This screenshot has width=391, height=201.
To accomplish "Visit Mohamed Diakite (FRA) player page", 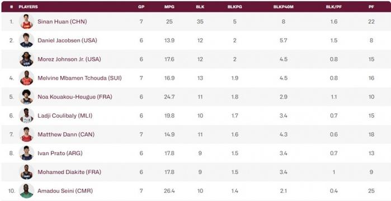I will [69, 172].
